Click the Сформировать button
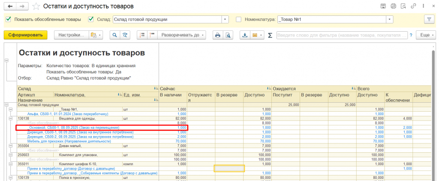The height and width of the screenshot is (181, 439). click(x=25, y=35)
